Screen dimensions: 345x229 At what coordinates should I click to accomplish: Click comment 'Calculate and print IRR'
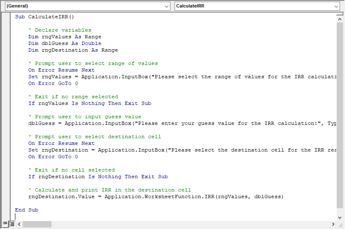110,190
